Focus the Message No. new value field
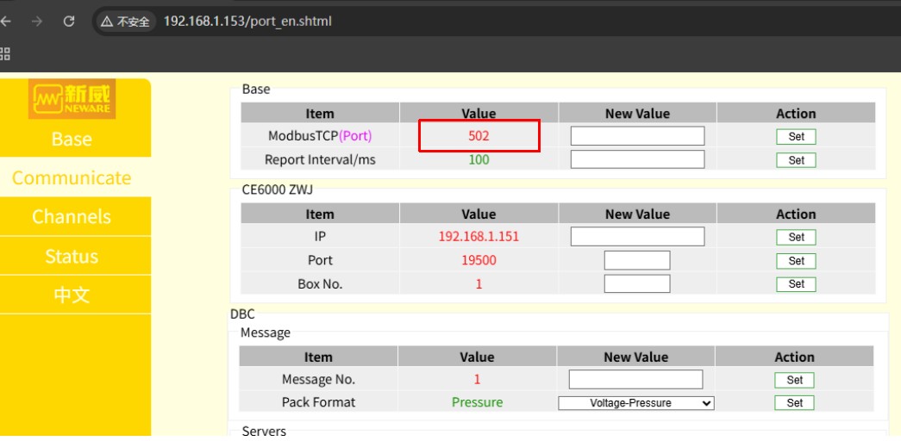Viewport: 901px width, 441px height. (635, 380)
